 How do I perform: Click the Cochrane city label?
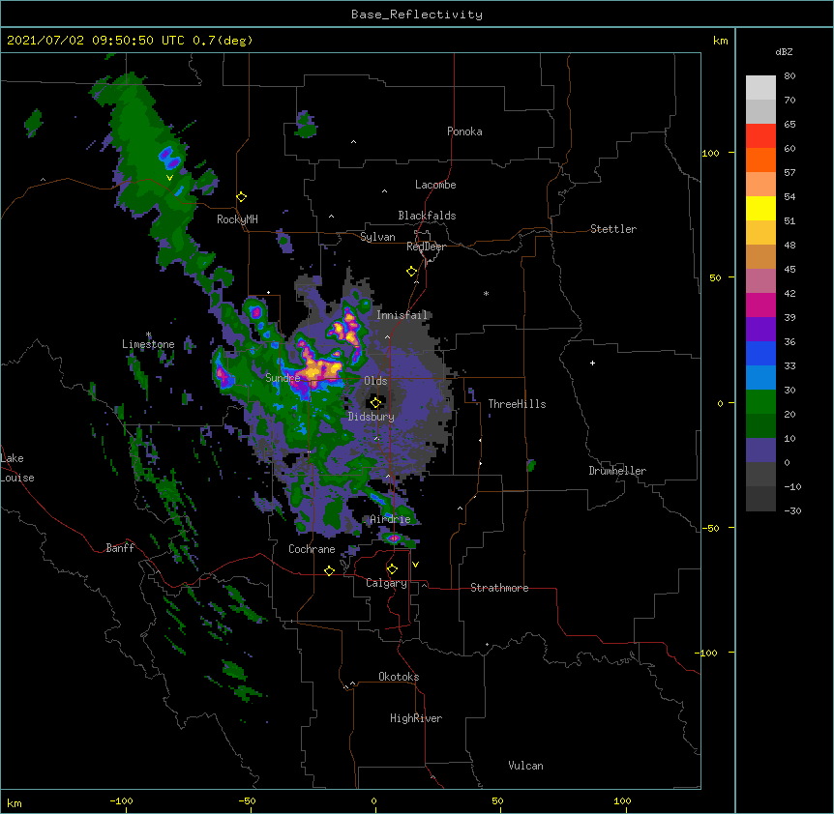pos(312,549)
